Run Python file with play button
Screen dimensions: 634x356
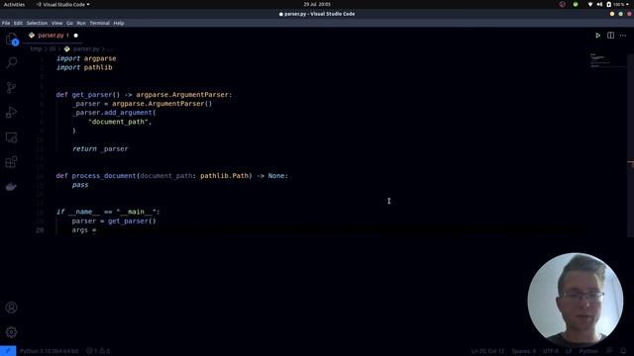pyautogui.click(x=597, y=36)
